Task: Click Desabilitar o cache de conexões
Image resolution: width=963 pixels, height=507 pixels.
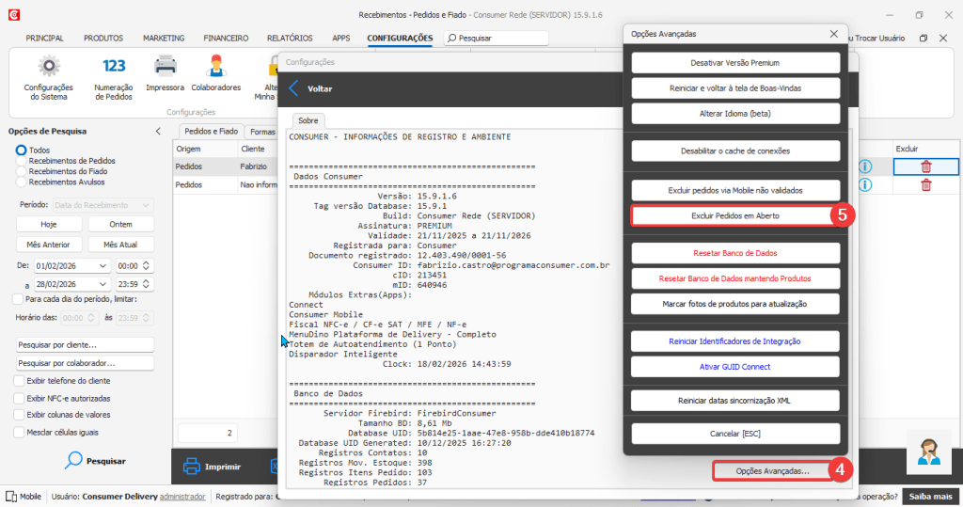Action: click(x=735, y=151)
